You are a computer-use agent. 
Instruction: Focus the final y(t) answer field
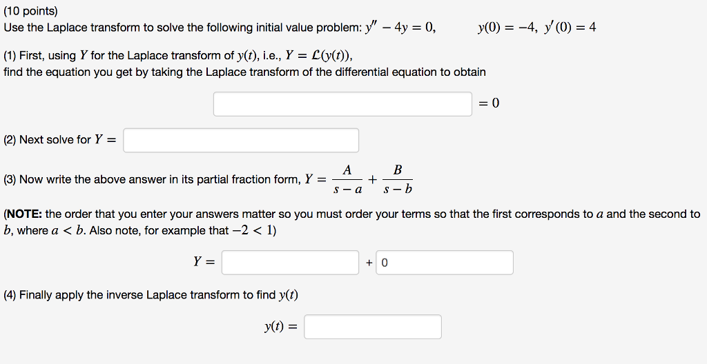coord(373,327)
